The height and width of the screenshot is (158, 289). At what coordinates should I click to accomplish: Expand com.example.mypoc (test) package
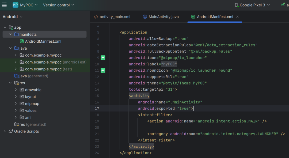[16, 69]
